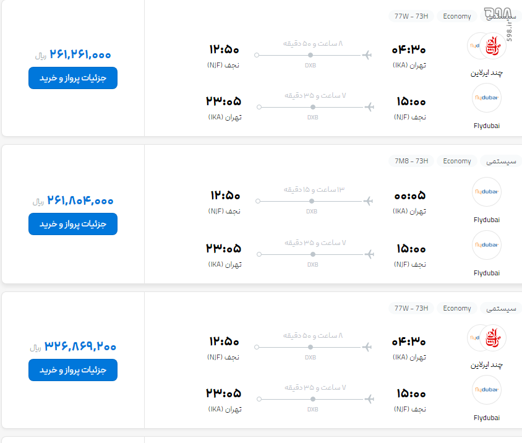Viewport: 522px width, 443px height.
Task: Click DXB stopover dot on first outbound route
Action: pyautogui.click(x=310, y=55)
